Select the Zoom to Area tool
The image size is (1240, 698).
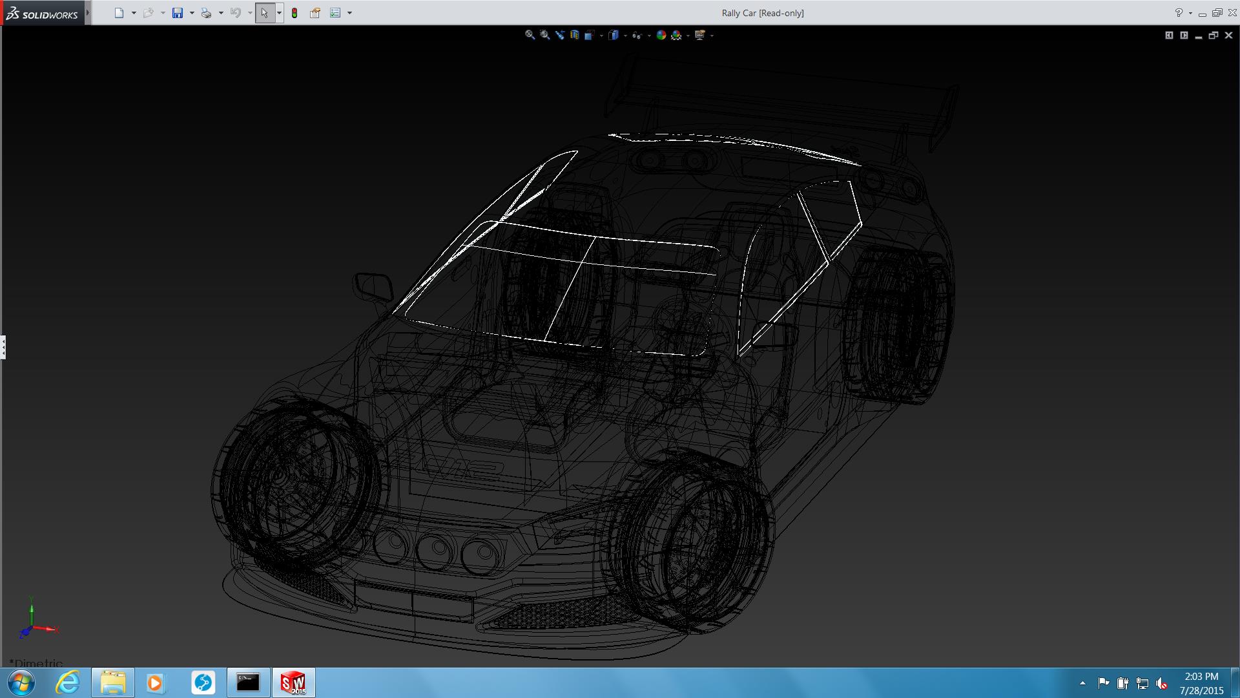544,36
